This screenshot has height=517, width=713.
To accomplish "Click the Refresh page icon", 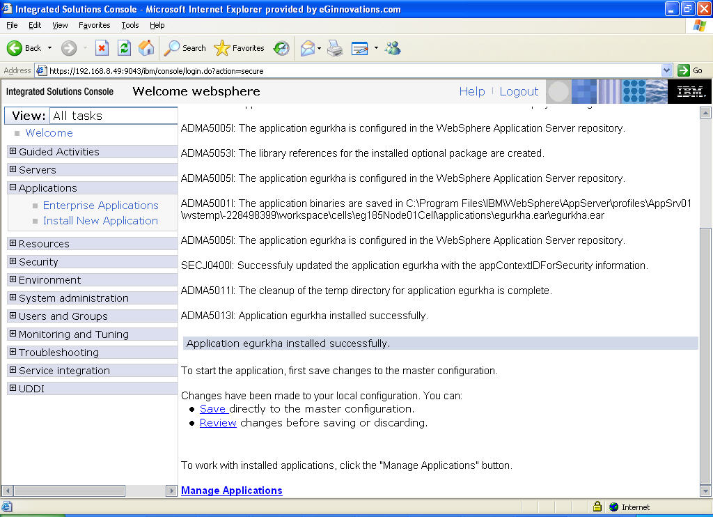I will pyautogui.click(x=124, y=48).
